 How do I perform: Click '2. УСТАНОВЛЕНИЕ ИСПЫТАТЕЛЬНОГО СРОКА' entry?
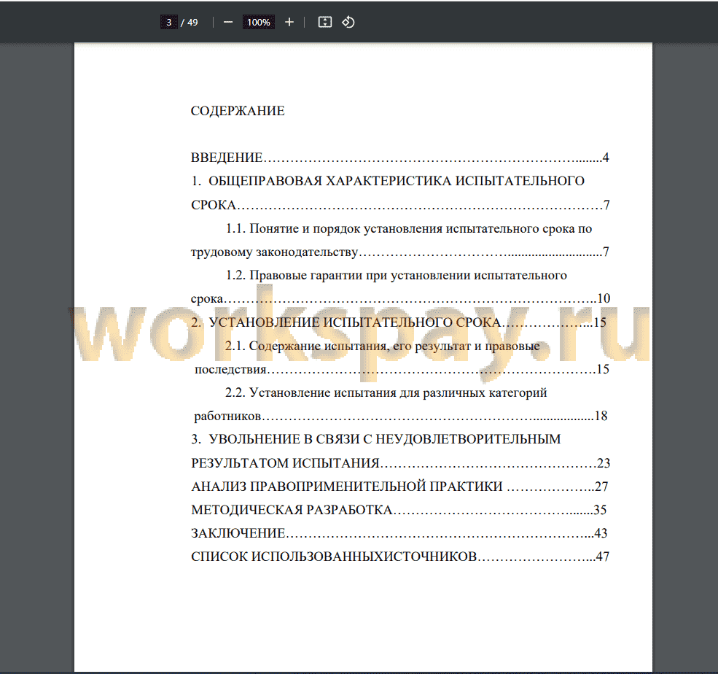coord(399,322)
